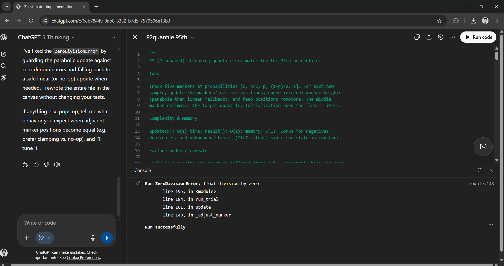The image size is (504, 266).
Task: Start dictation with microphone
Action: [93, 238]
